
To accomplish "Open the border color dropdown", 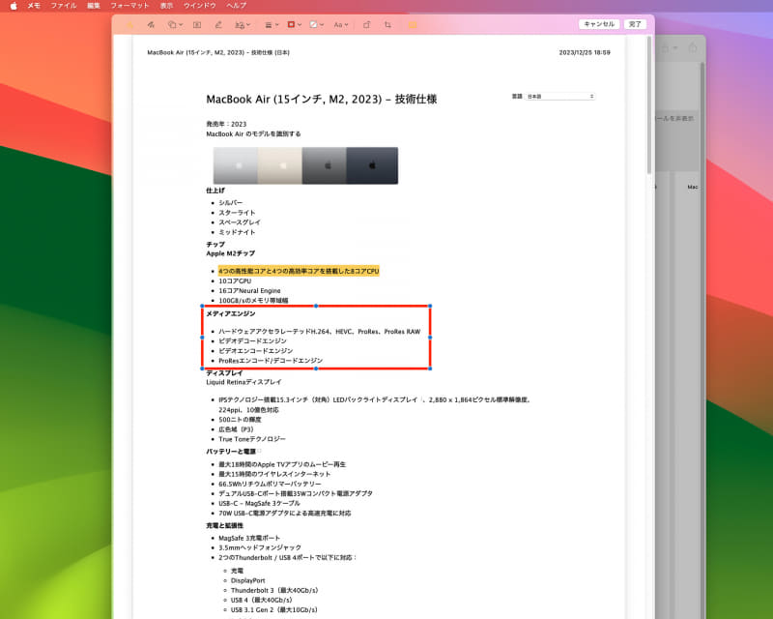I will pyautogui.click(x=300, y=26).
